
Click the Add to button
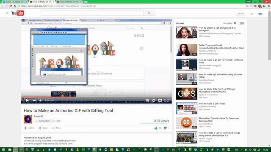click(x=29, y=128)
